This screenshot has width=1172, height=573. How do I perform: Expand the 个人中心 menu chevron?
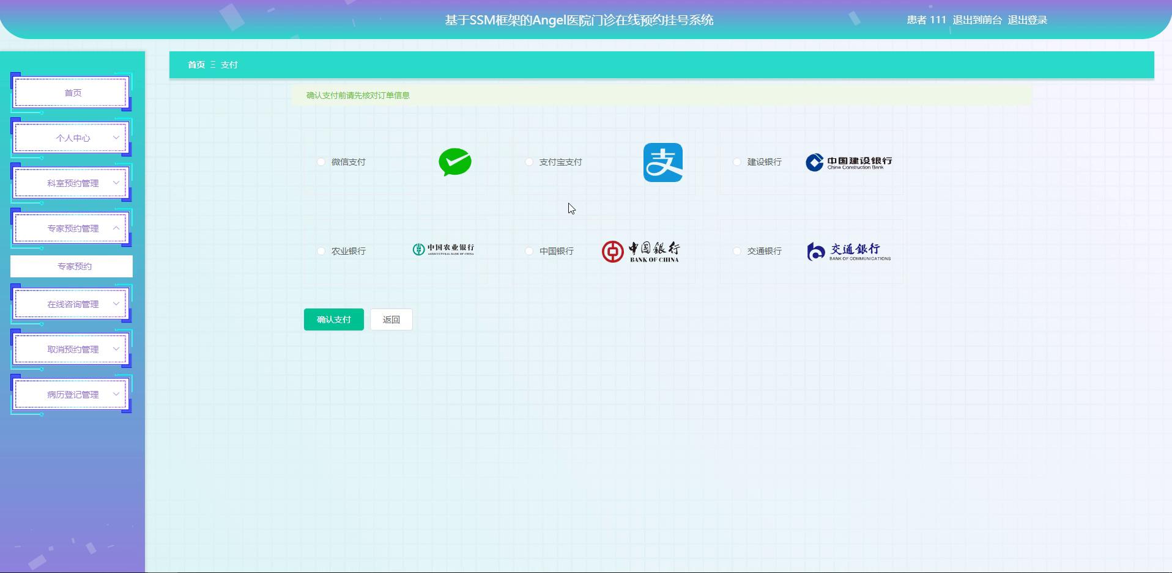click(x=116, y=137)
